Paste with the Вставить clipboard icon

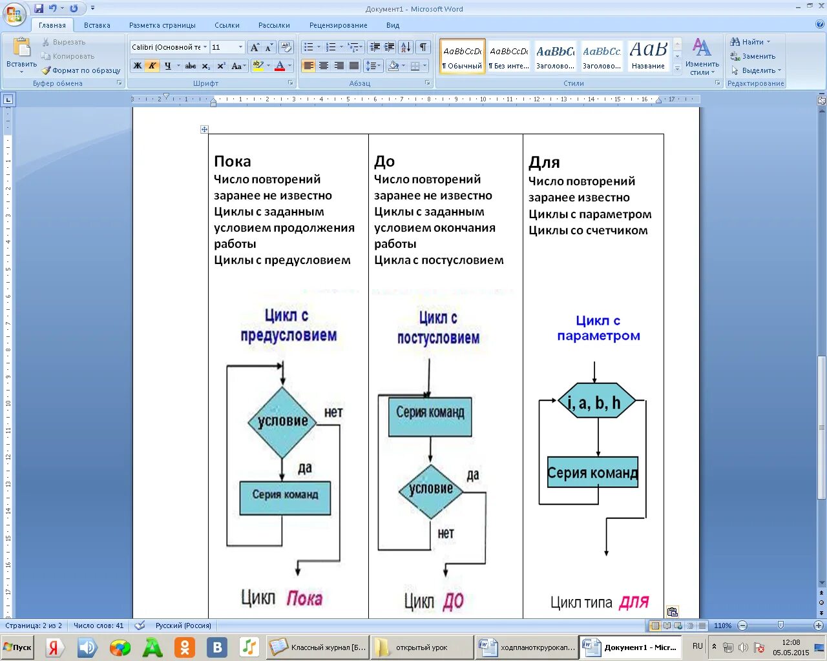(21, 48)
